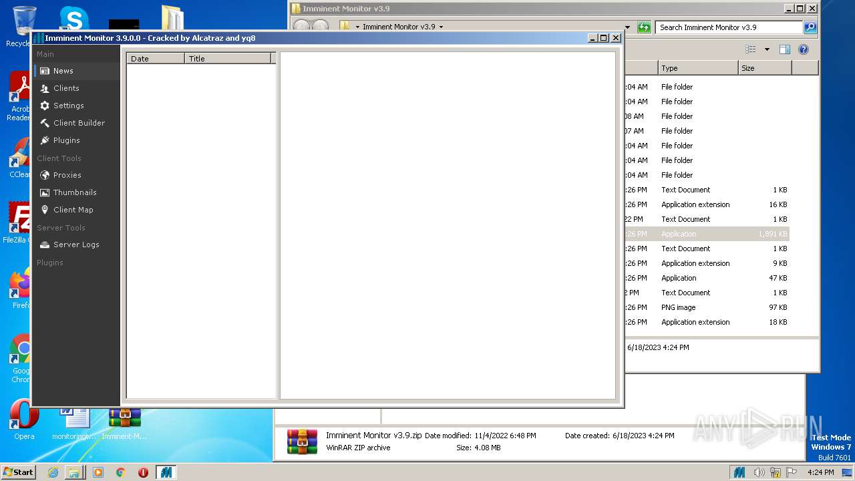Open Windows Explorer from taskbar
The height and width of the screenshot is (481, 855).
tap(74, 472)
